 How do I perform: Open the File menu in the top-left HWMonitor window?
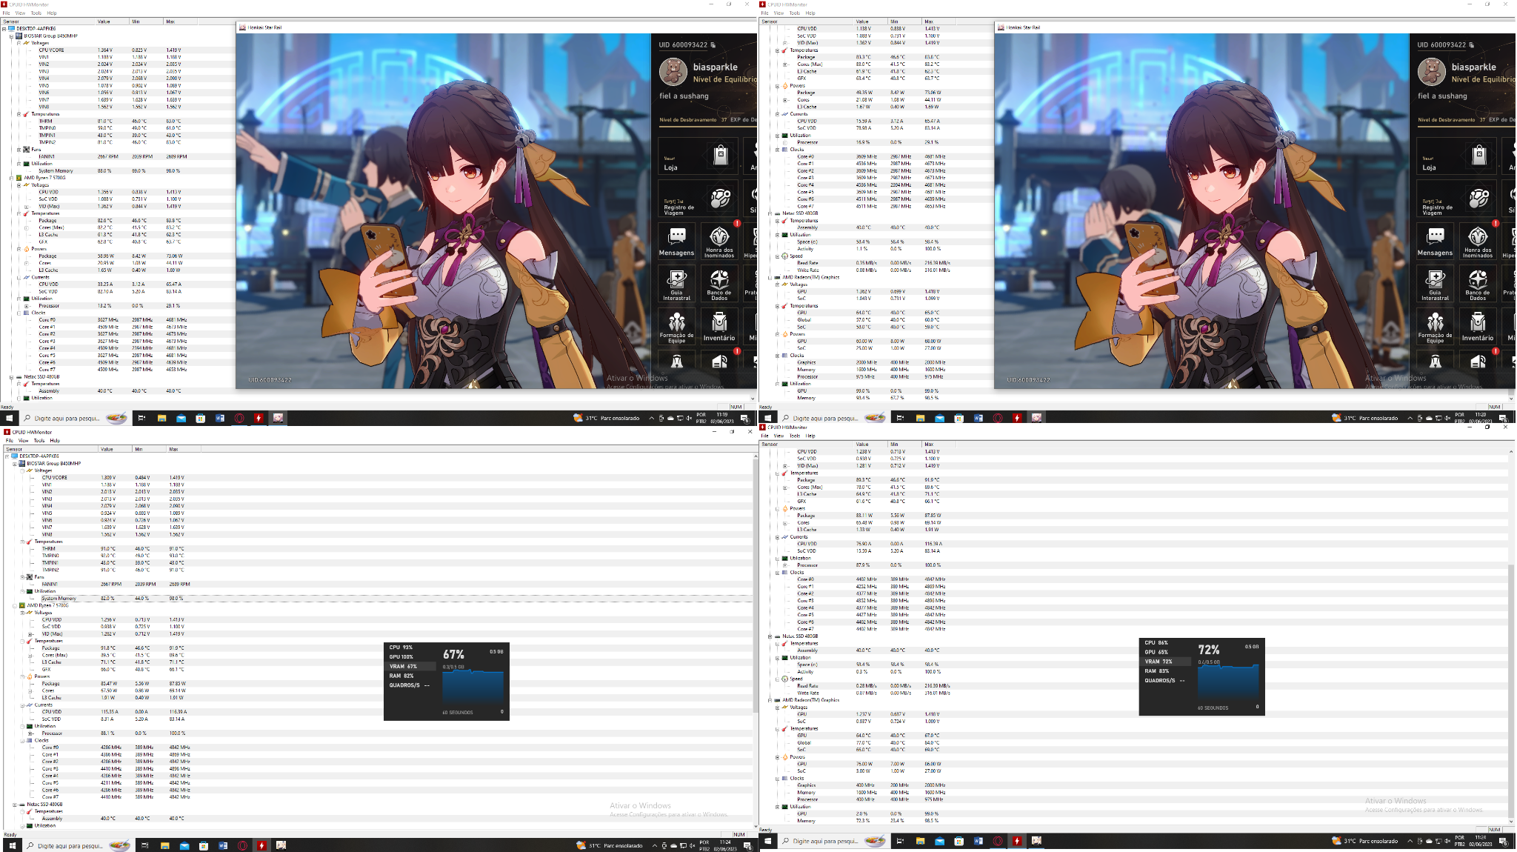[6, 13]
